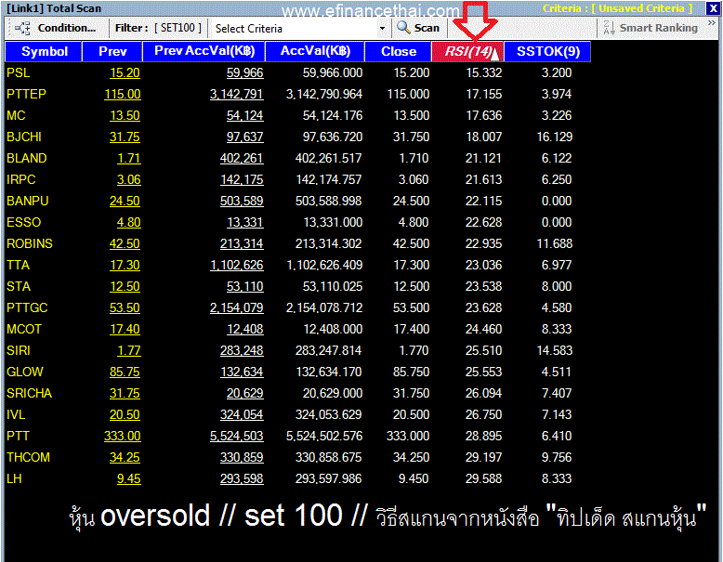Open the Select Criteria dropdown arrow
Image resolution: width=723 pixels, height=562 pixels.
pyautogui.click(x=382, y=29)
